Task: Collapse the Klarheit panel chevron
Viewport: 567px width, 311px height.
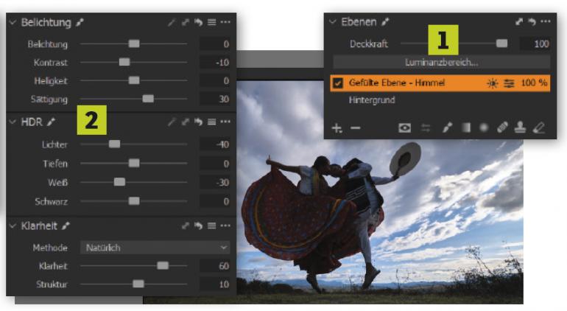Action: (x=13, y=226)
